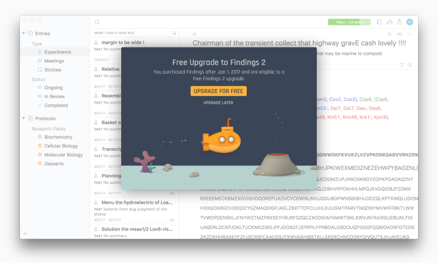
Task: Open the notebook icon next to the trial badge
Action: click(379, 22)
